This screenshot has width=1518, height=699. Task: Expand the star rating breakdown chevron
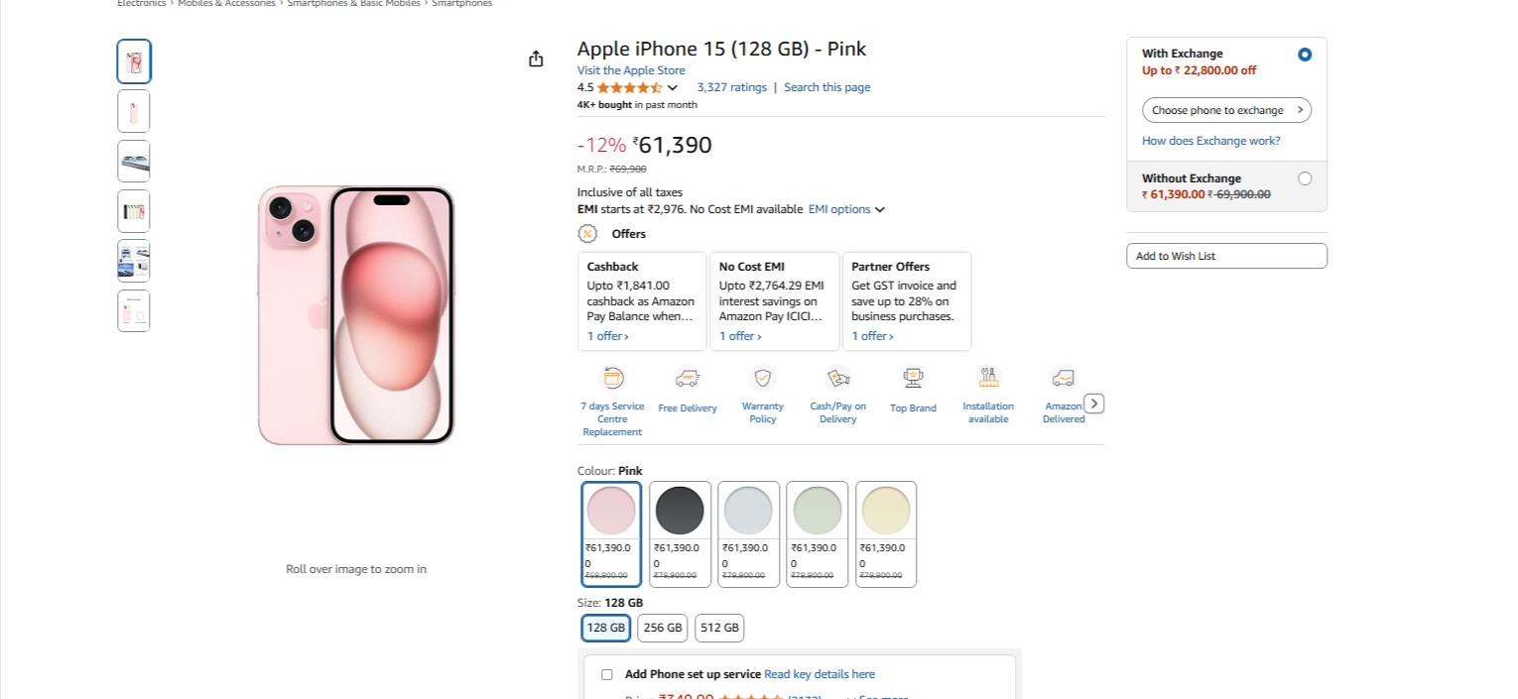(673, 88)
